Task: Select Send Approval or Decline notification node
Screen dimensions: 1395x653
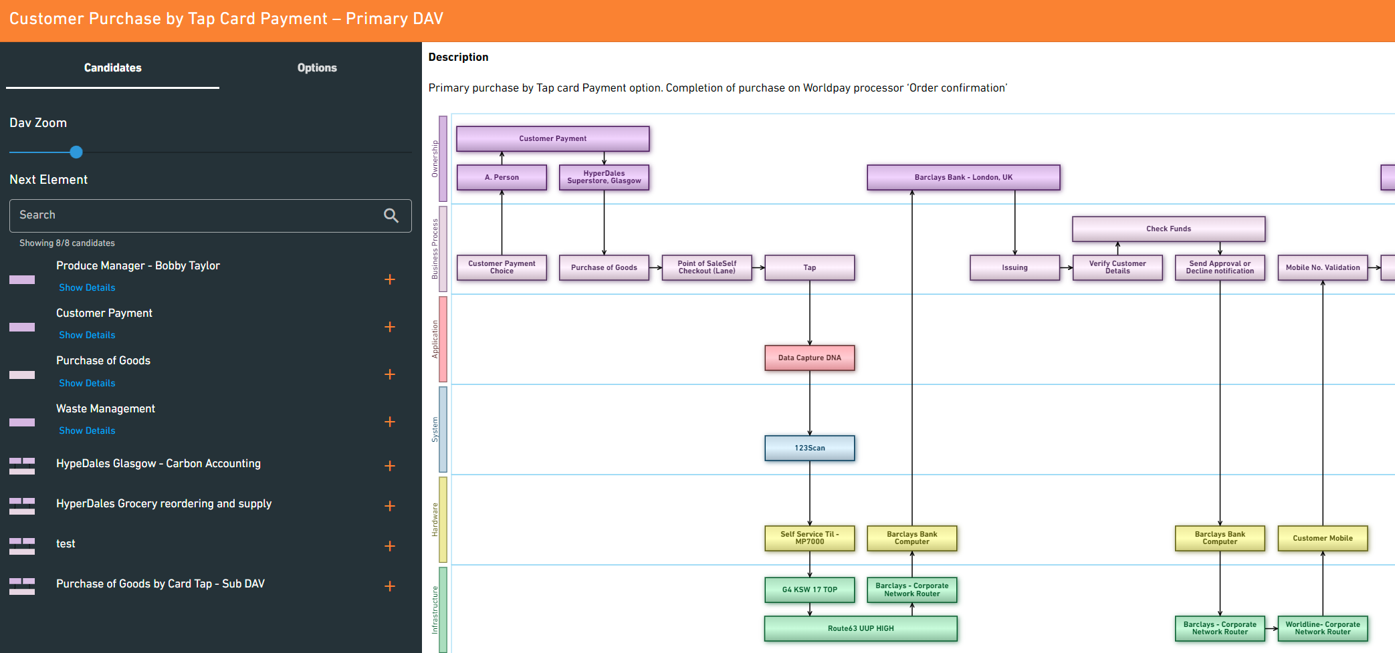Action: tap(1220, 267)
